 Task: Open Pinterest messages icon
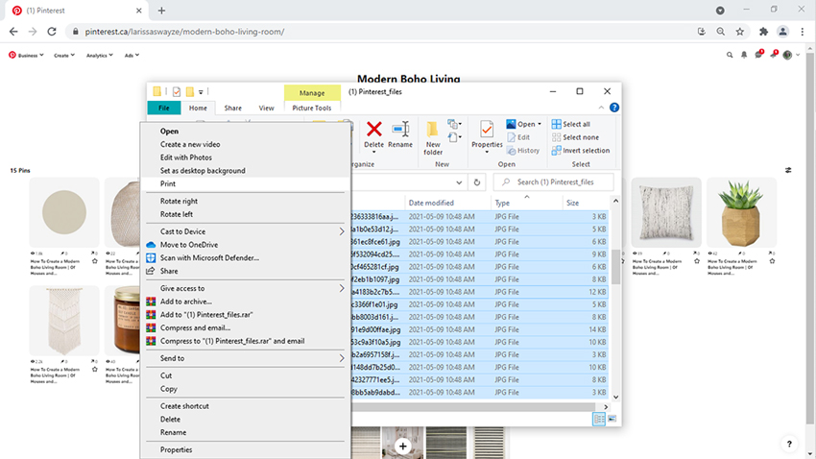[758, 55]
